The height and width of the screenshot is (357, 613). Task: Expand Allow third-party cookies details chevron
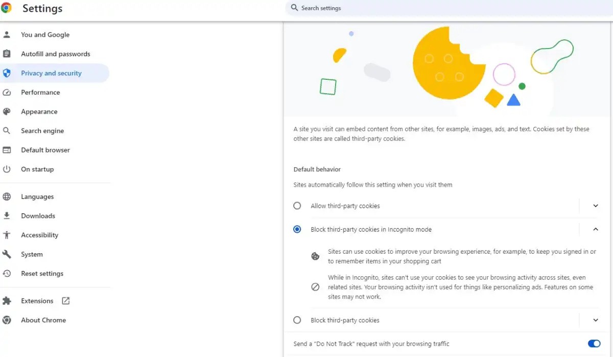click(x=596, y=206)
